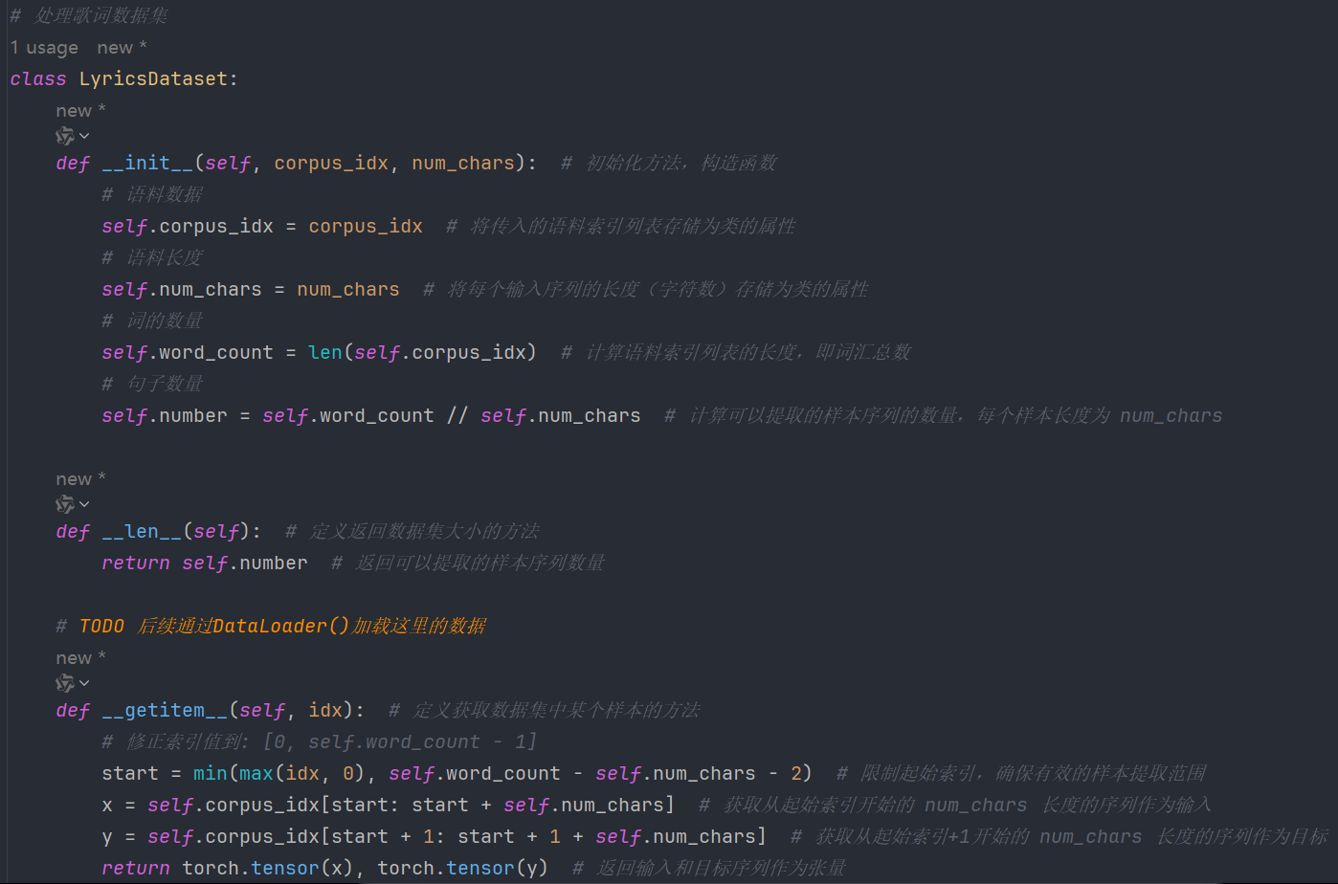The width and height of the screenshot is (1338, 884).
Task: Click the '# 处理歌词数据集' comment at top
Action: click(x=89, y=16)
